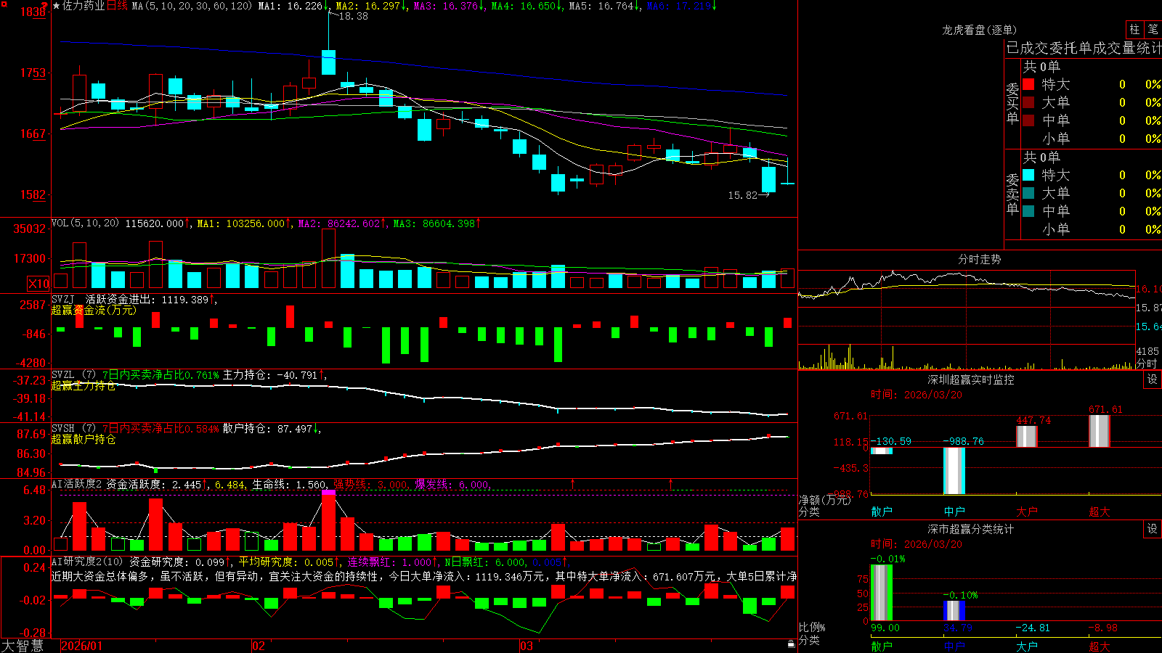Click the 散户 bar in the real-time monitor chart

882,451
